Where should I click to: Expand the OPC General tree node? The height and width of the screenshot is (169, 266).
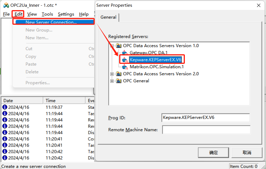[x=112, y=81]
